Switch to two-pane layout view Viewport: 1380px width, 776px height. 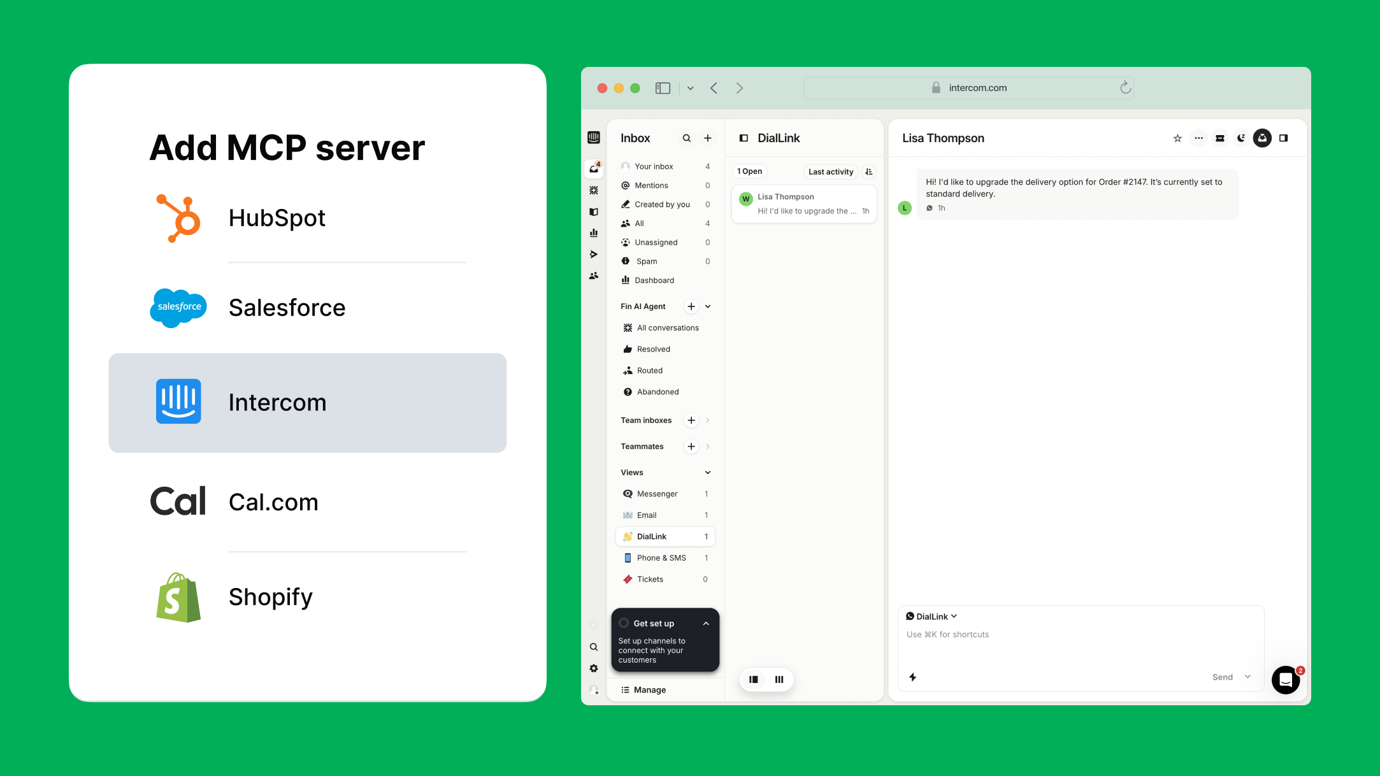(753, 679)
